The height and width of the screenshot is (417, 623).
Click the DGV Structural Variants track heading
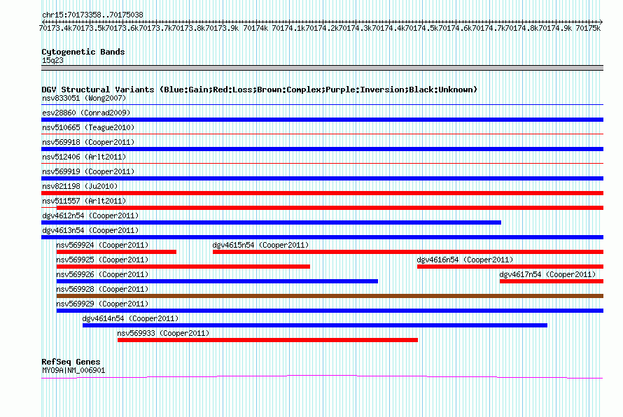[259, 90]
